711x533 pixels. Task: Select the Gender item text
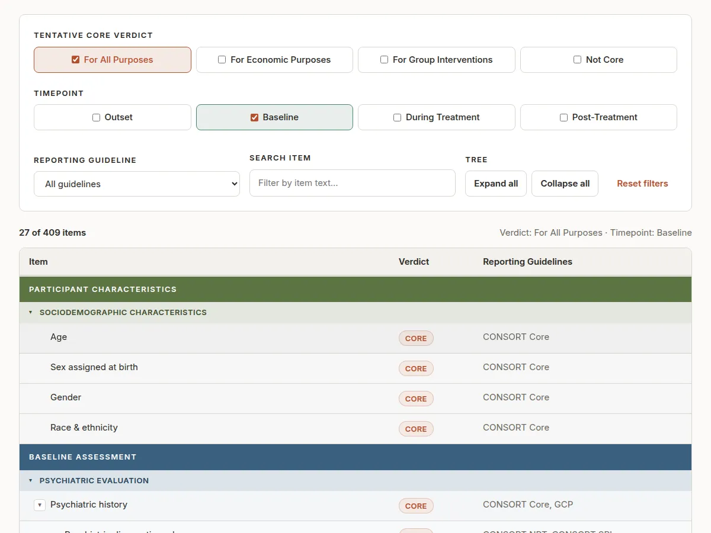(66, 397)
